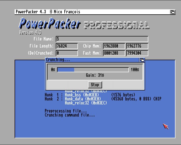Image resolution: width=181 pixels, height=145 pixels.
Task: Click the (De)Crunched value box
Action: pyautogui.click(x=67, y=53)
